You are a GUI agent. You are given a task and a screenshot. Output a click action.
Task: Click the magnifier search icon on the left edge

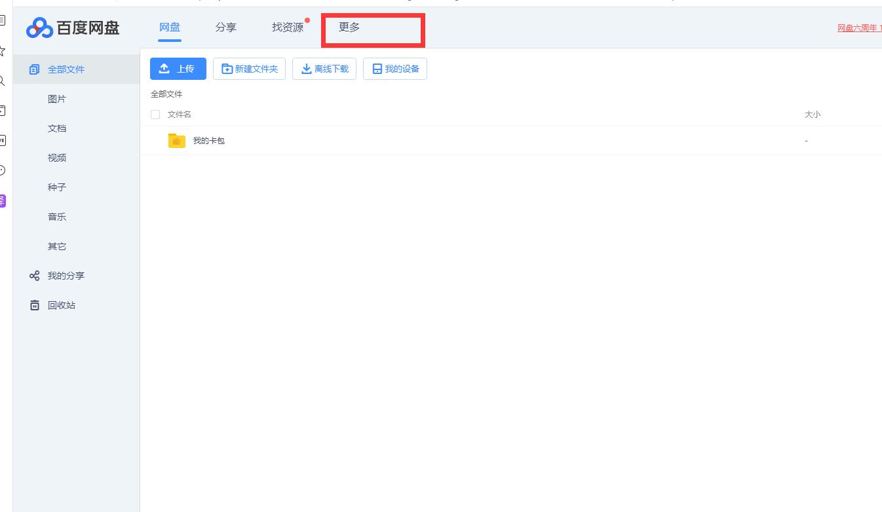(x=2, y=81)
